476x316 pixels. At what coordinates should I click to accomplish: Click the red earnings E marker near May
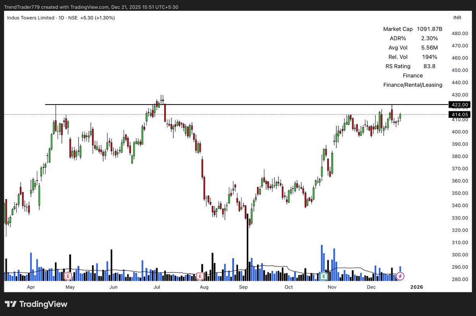point(67,276)
